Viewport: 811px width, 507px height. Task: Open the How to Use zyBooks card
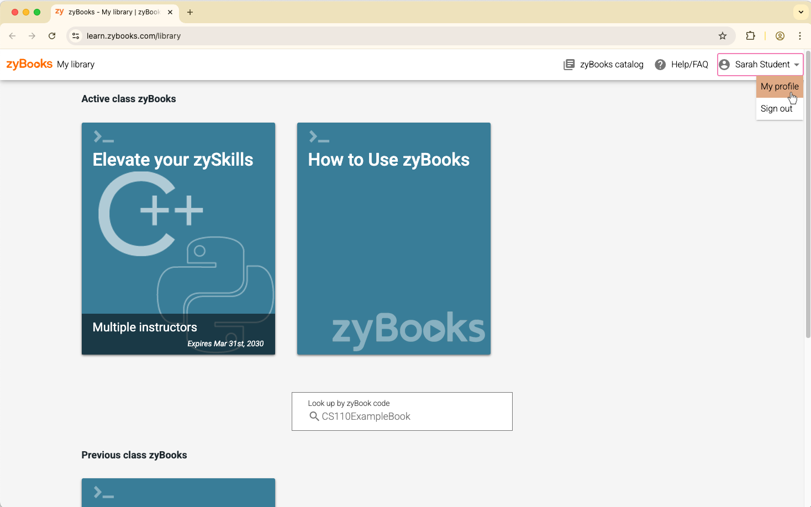[x=394, y=239]
